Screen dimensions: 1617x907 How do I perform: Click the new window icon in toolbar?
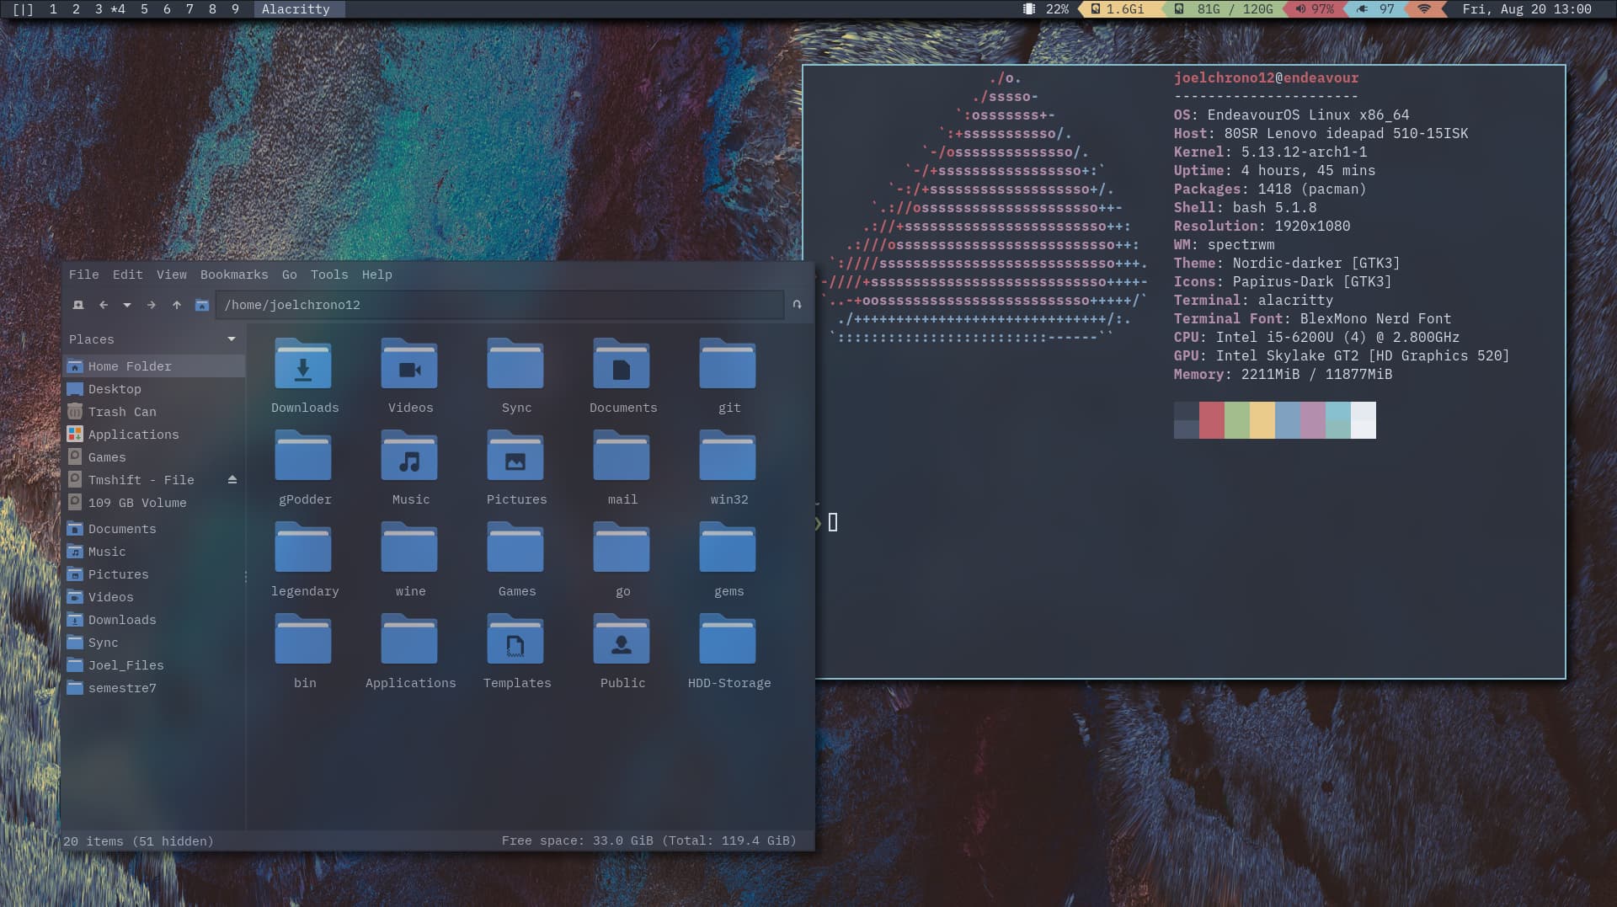pyautogui.click(x=78, y=305)
